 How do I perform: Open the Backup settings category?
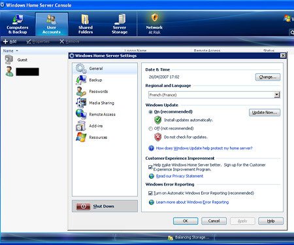click(x=105, y=80)
